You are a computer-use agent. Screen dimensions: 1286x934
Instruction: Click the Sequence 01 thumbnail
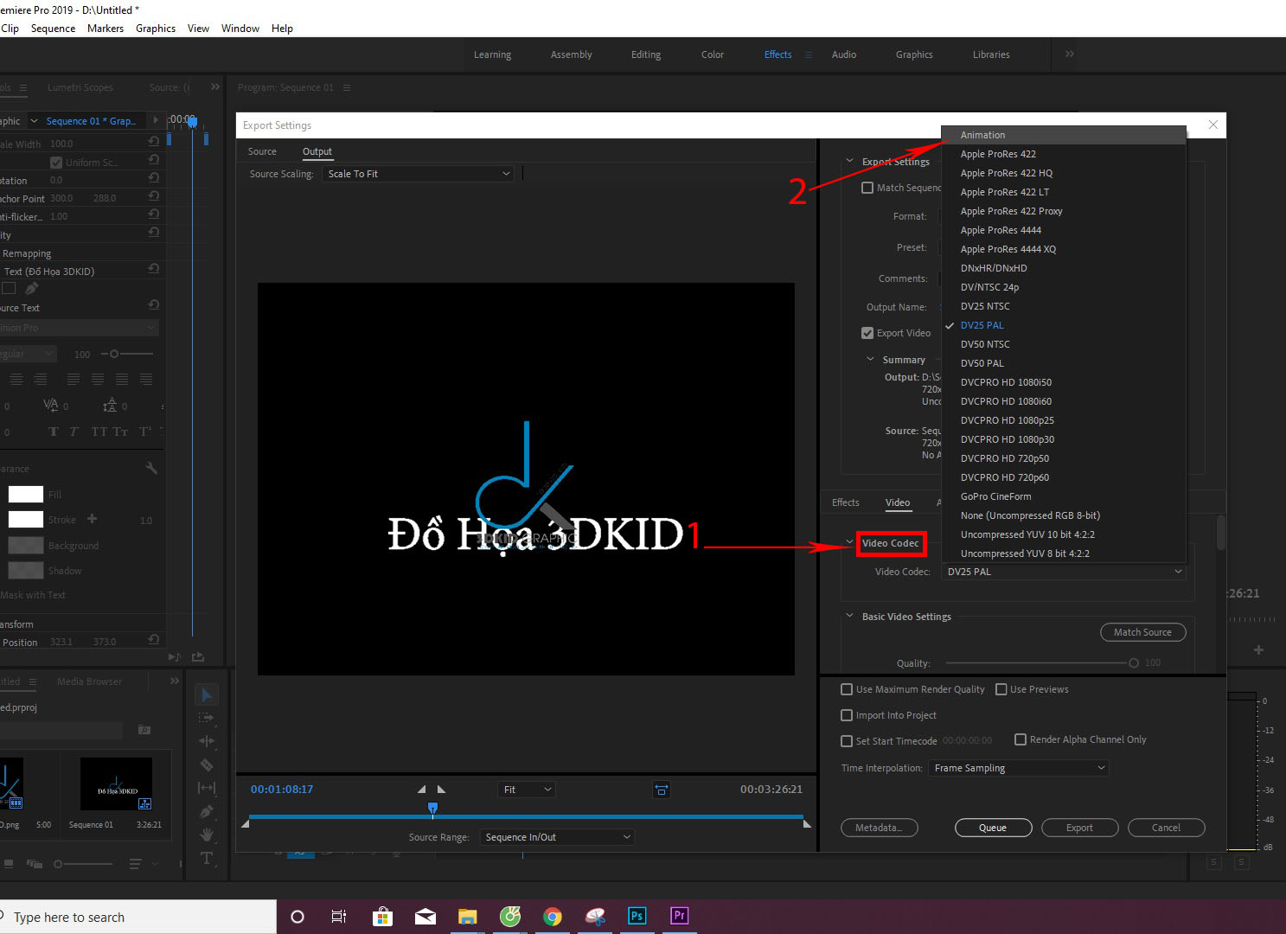pos(116,784)
